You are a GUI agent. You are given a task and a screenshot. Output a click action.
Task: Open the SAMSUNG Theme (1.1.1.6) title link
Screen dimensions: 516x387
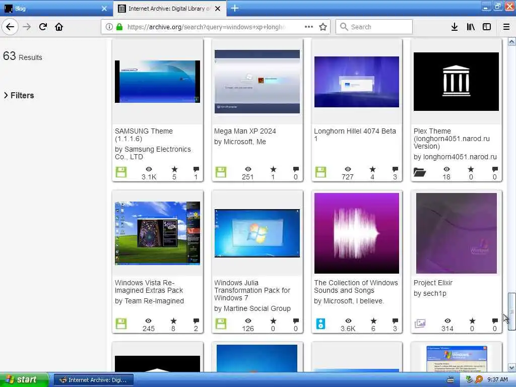click(x=144, y=135)
